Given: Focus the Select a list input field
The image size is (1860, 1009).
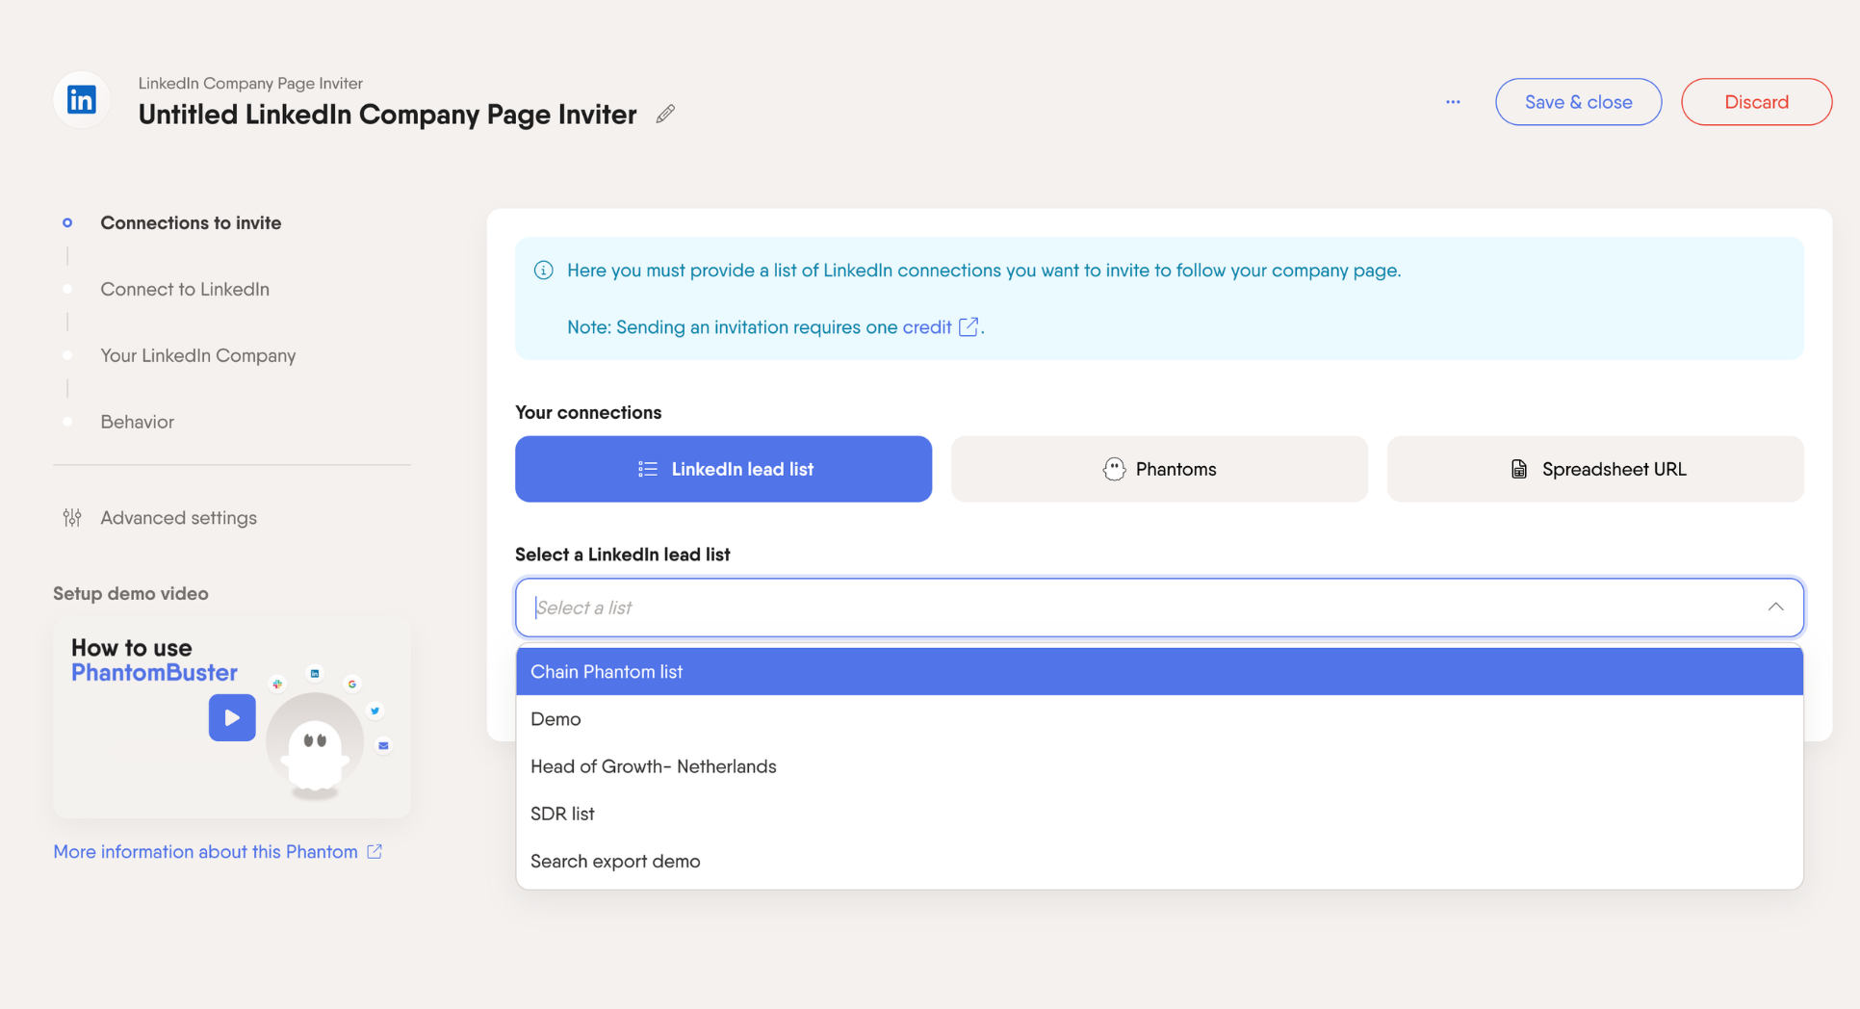Looking at the screenshot, I should [1159, 608].
